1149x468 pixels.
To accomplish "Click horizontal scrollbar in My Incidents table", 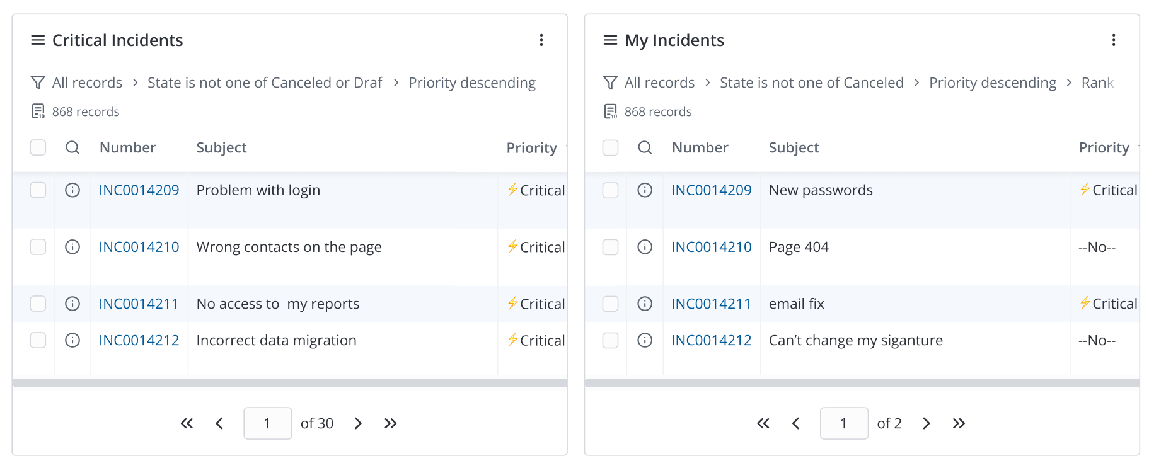I will coord(862,383).
